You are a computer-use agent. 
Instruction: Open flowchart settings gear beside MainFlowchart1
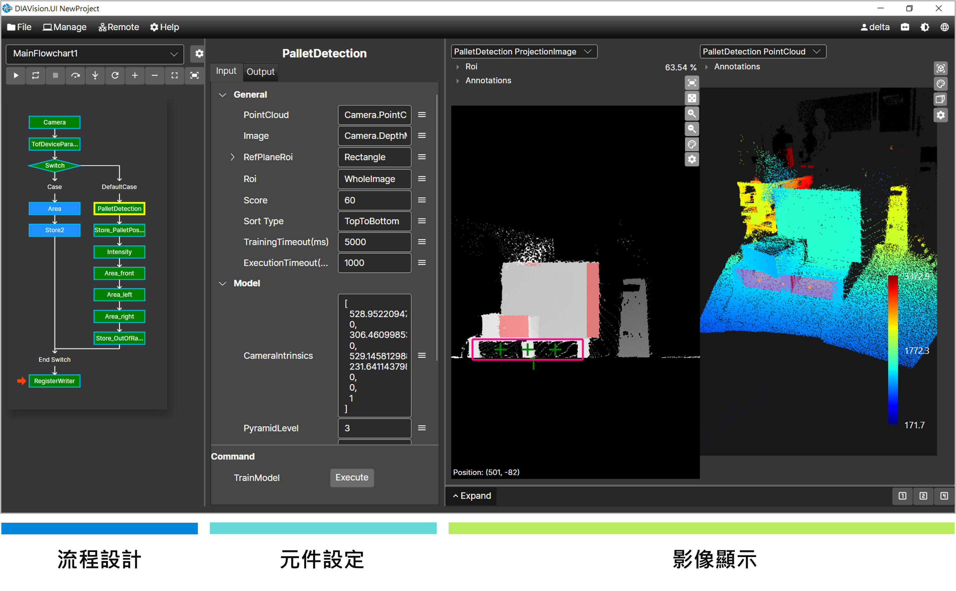pyautogui.click(x=199, y=54)
